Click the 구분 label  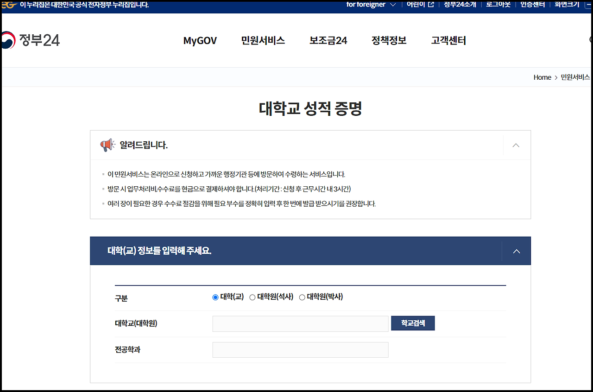pyautogui.click(x=121, y=298)
